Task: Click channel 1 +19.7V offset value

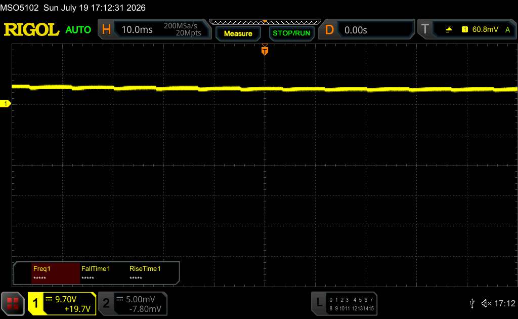Action: point(77,309)
